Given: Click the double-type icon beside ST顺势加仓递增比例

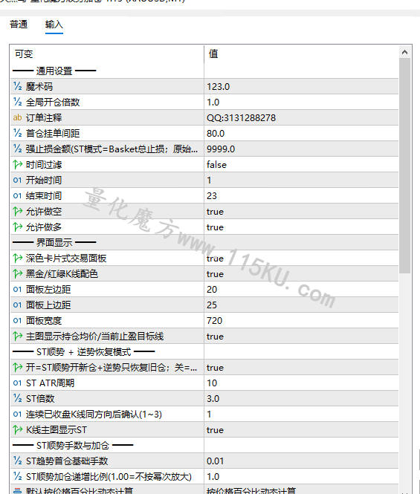Looking at the screenshot, I should [x=17, y=477].
